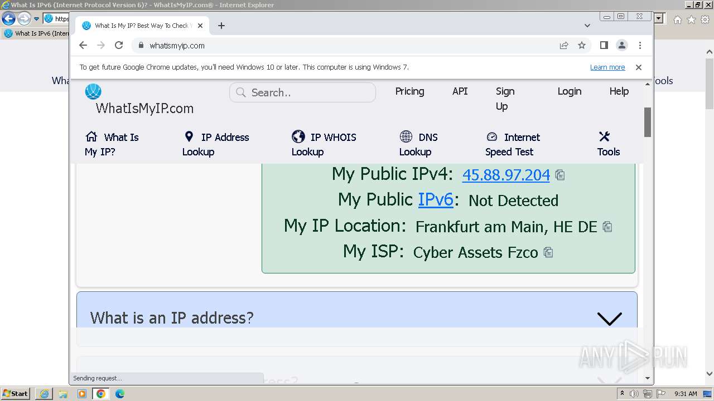714x401 pixels.
Task: Focus the site Search field
Action: 302,92
